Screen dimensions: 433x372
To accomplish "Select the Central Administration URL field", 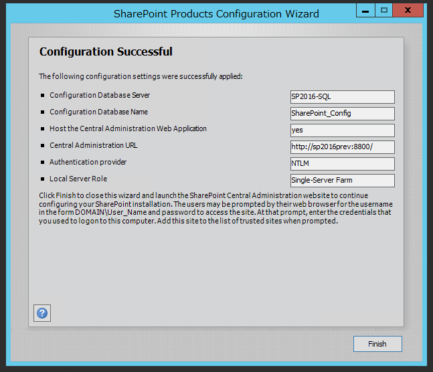I will 343,147.
